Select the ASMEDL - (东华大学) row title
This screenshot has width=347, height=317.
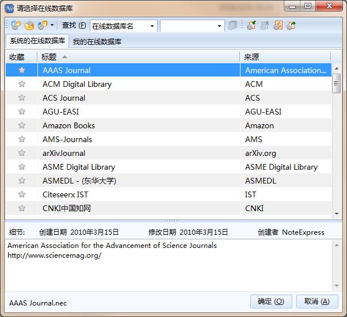tap(79, 181)
